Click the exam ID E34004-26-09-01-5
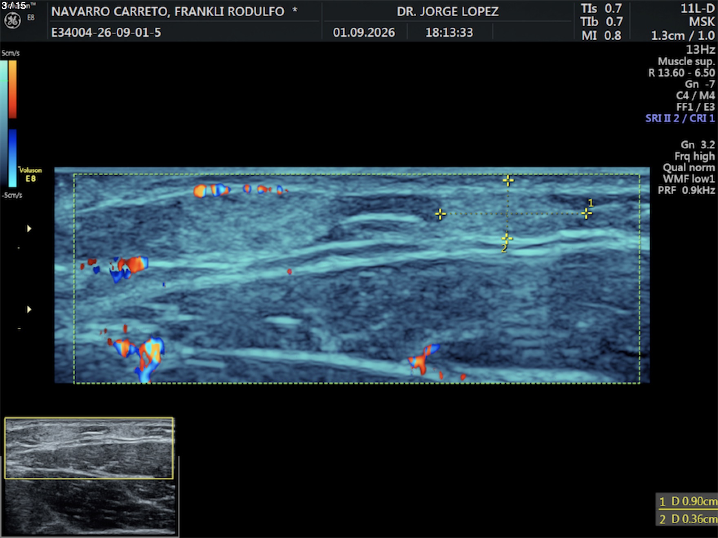 (x=106, y=32)
